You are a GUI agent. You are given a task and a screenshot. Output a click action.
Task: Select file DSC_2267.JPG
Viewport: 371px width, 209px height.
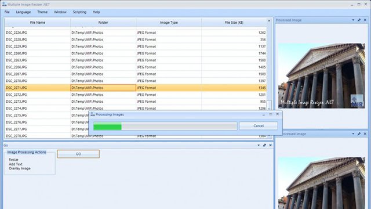[x=16, y=74]
